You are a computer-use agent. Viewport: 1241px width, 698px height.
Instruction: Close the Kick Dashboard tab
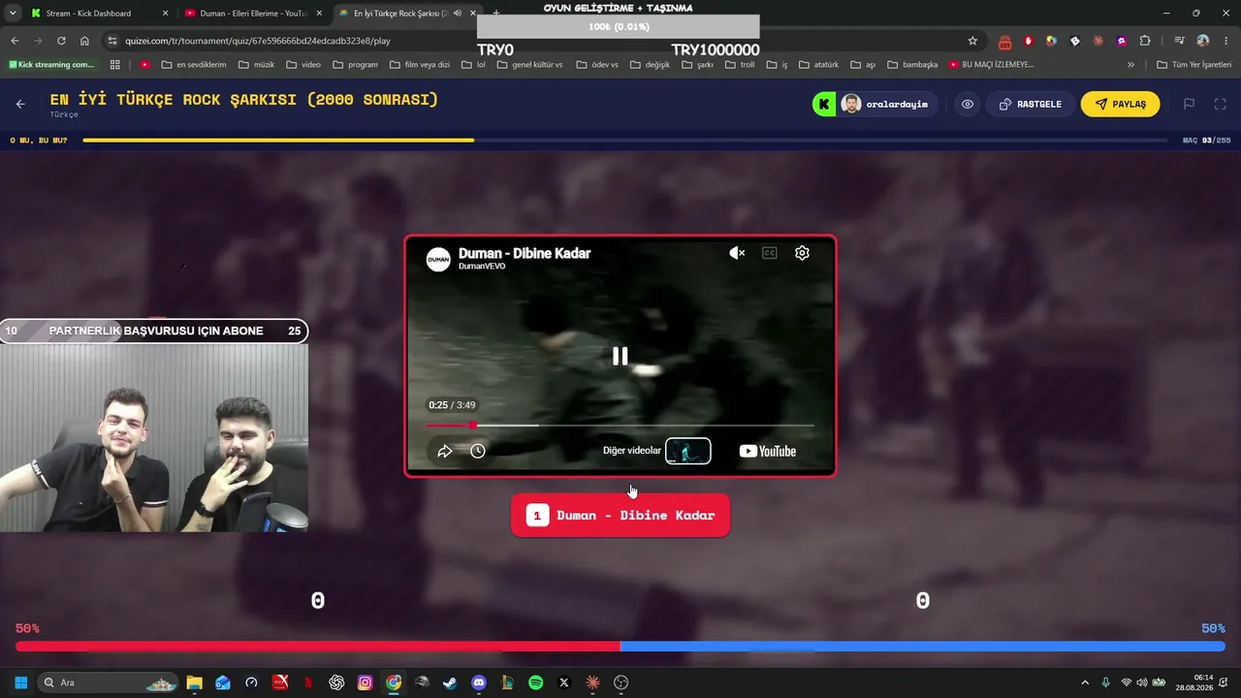(165, 14)
